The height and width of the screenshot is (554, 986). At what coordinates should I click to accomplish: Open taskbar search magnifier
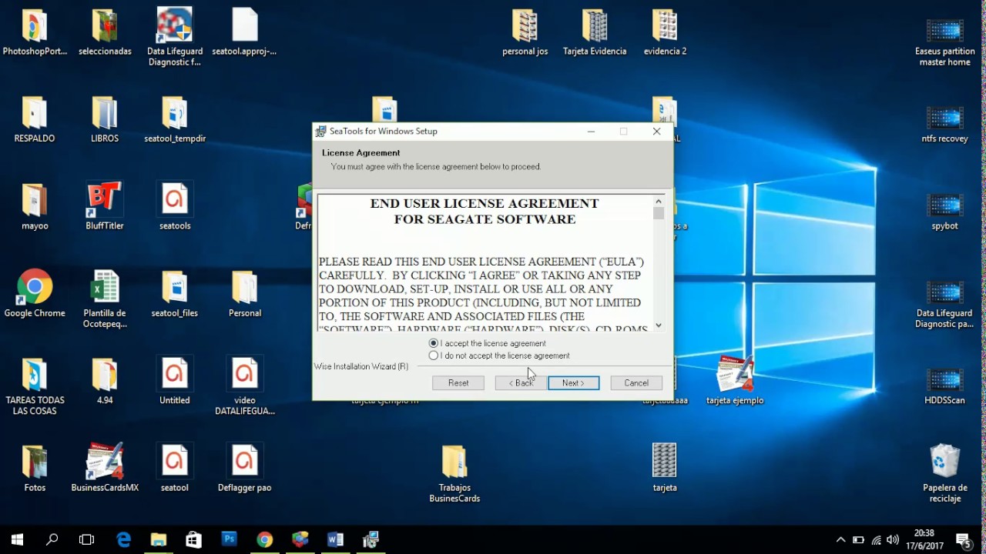(52, 539)
